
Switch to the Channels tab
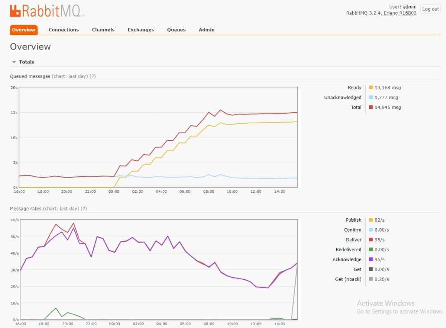click(103, 30)
